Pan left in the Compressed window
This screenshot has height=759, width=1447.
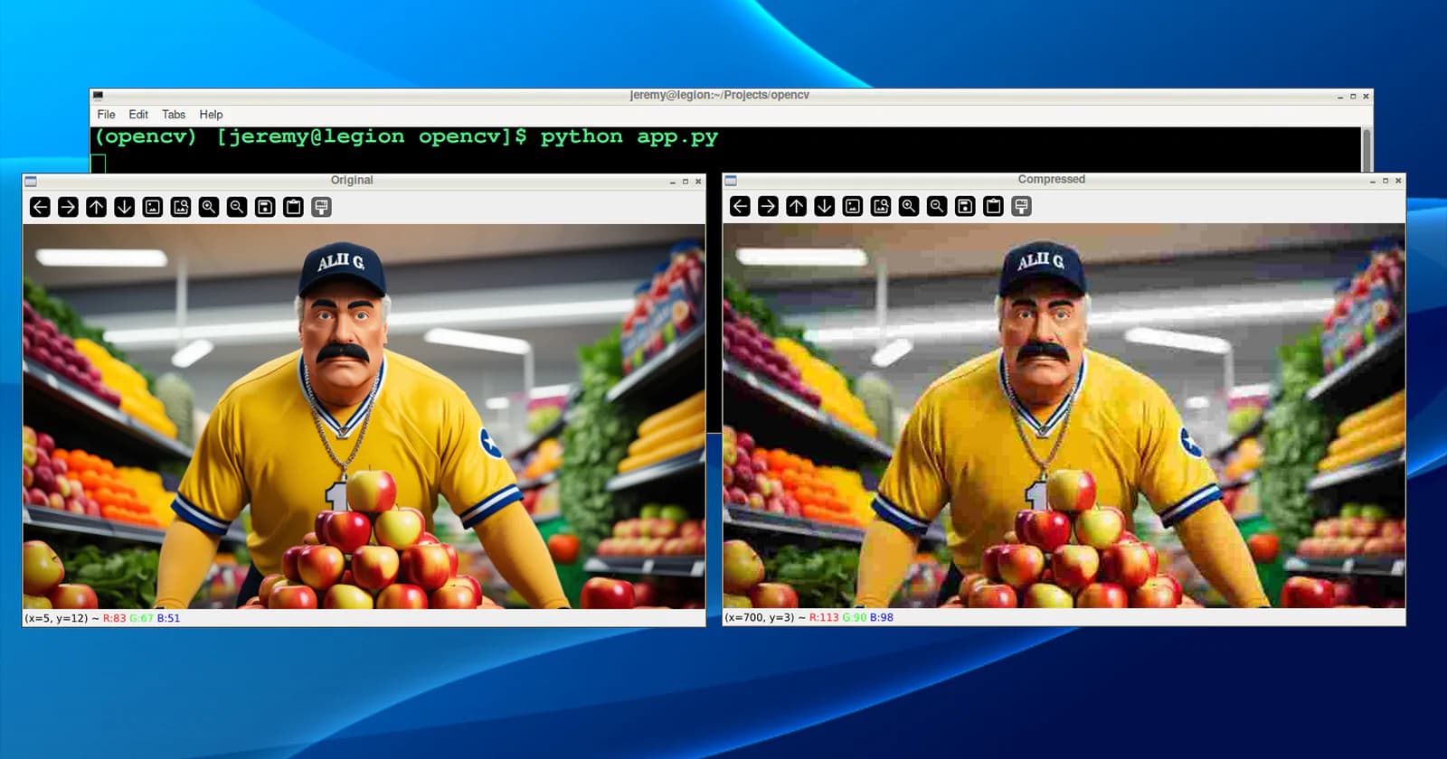point(740,206)
